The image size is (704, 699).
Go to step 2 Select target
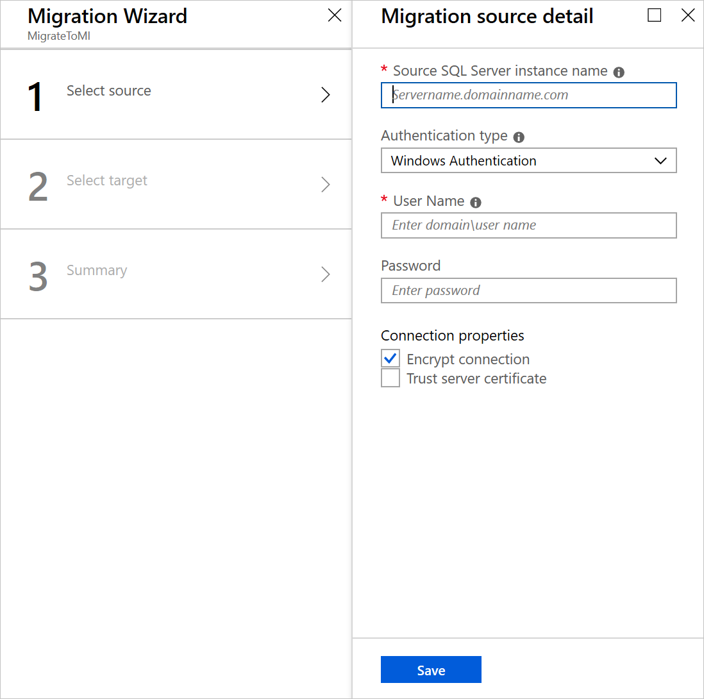click(107, 181)
